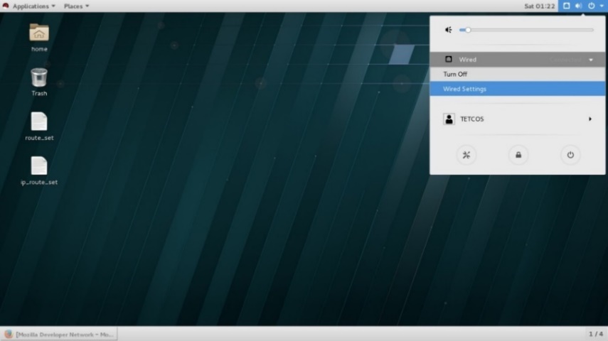Click the volume icon in top bar
608x341 pixels.
[x=578, y=6]
